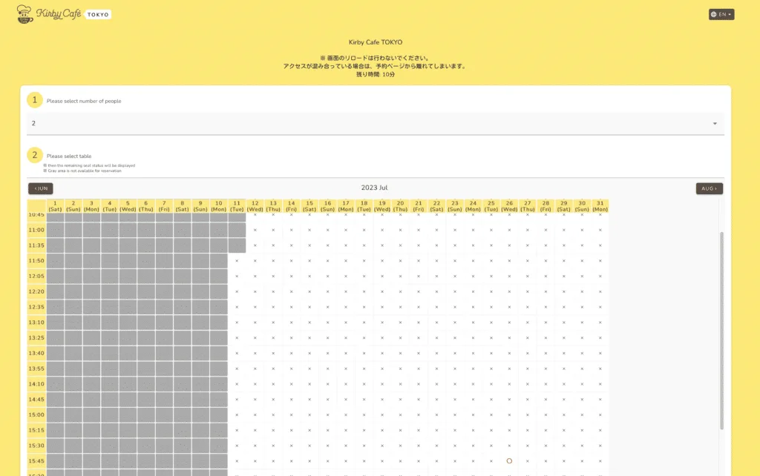Click the × slot for 29 (Sat) at 15:30
Image resolution: width=760 pixels, height=476 pixels.
[x=564, y=446]
